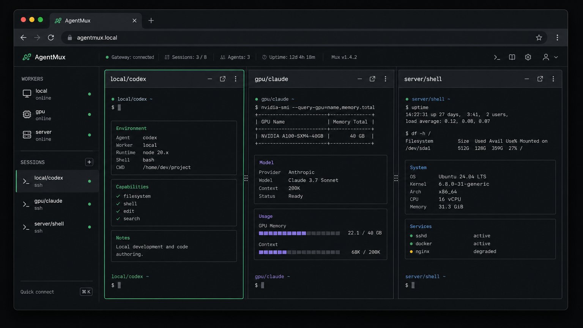Click the GPU Memory usage bar
Screen dimensions: 583x328
[299, 233]
